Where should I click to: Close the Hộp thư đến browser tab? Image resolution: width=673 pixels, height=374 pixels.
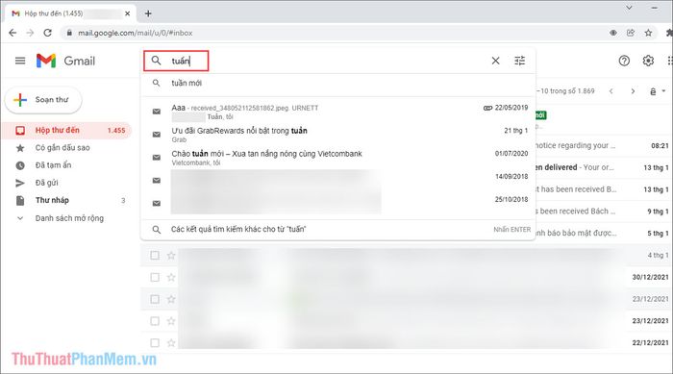(x=128, y=13)
